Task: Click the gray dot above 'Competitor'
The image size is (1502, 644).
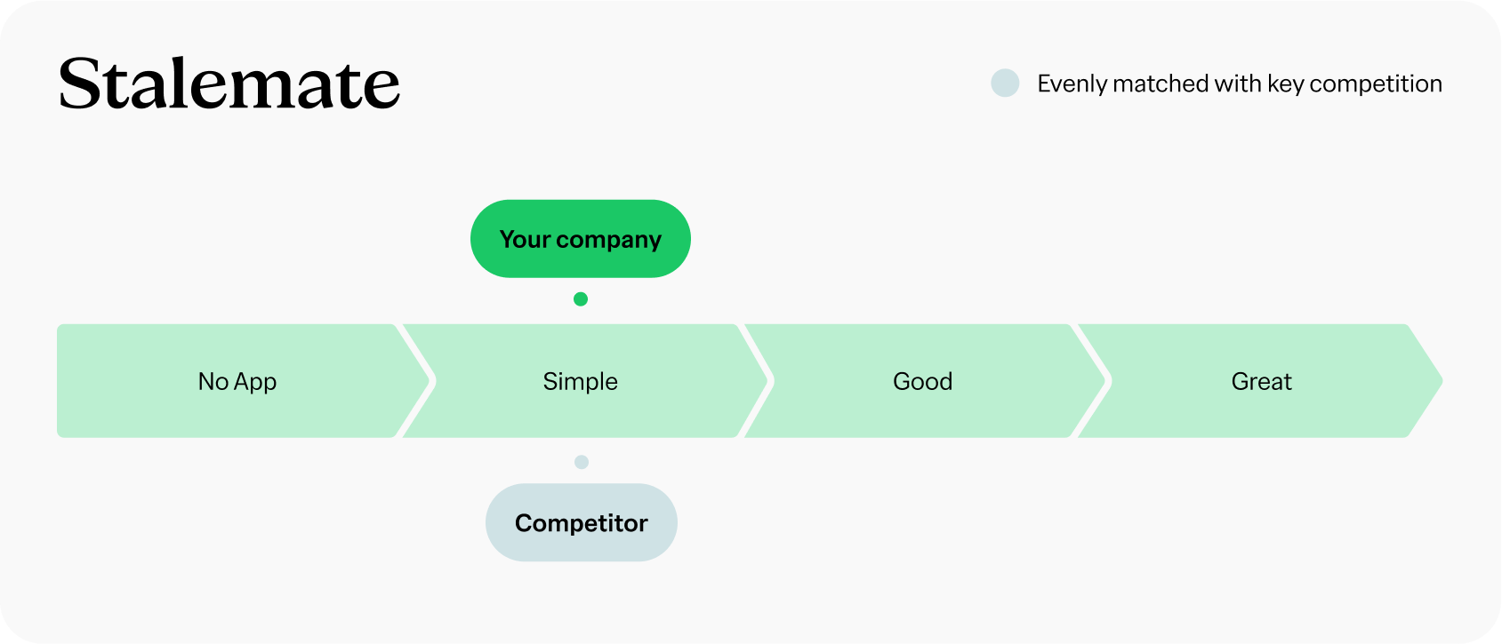Action: (582, 462)
